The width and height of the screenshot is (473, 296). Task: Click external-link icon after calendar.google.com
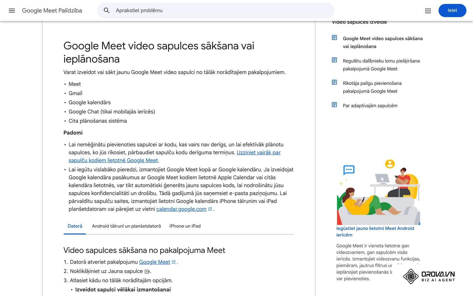[210, 209]
